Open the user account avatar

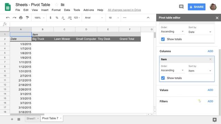point(213,7)
